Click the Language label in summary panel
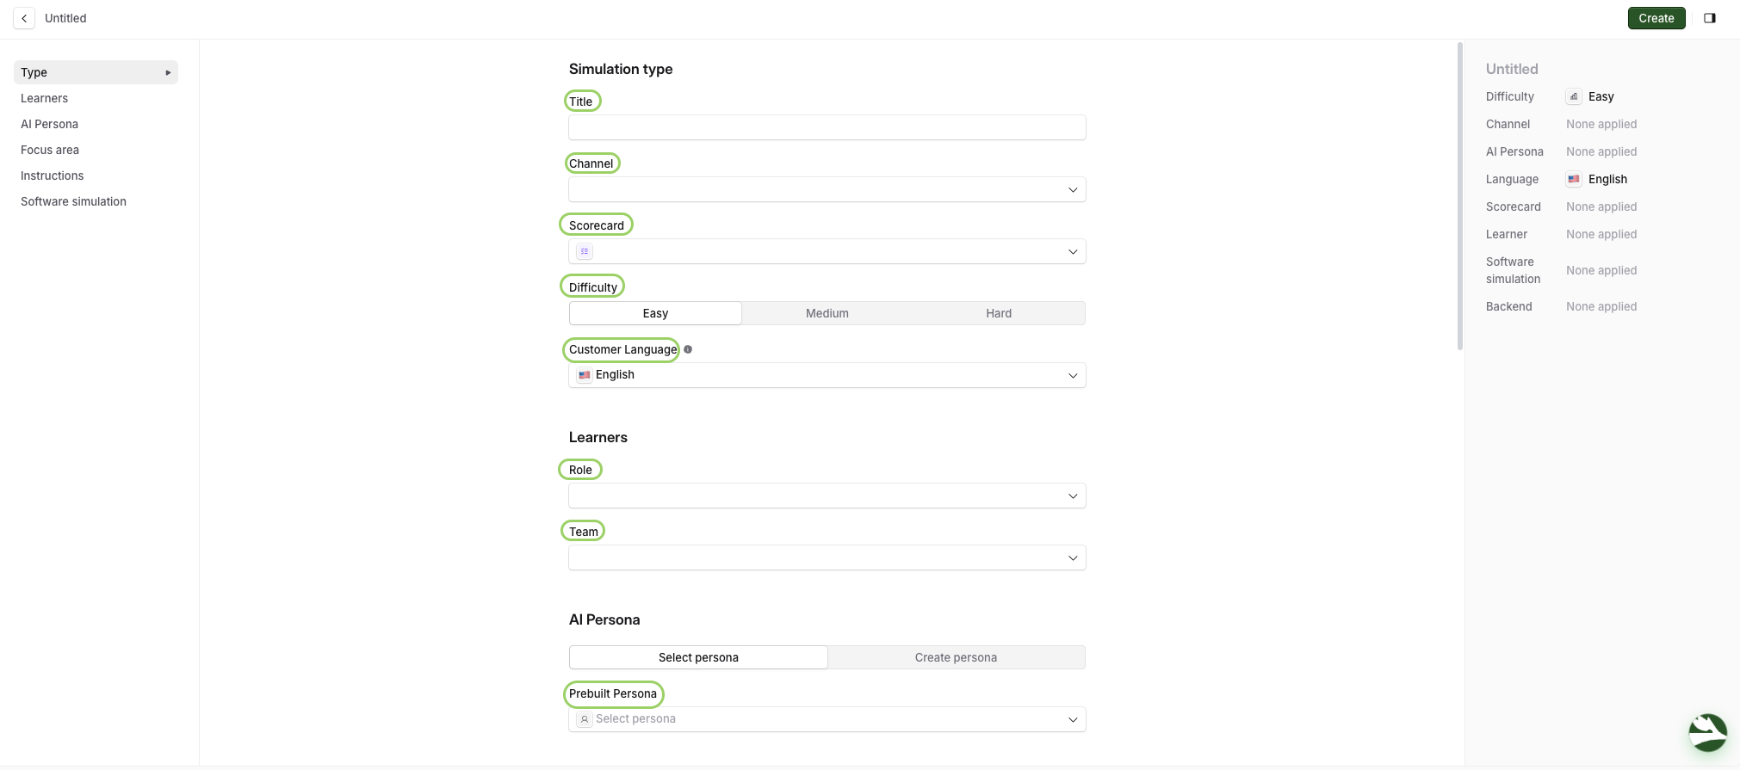Screen dimensions: 1740x770 click(1512, 179)
